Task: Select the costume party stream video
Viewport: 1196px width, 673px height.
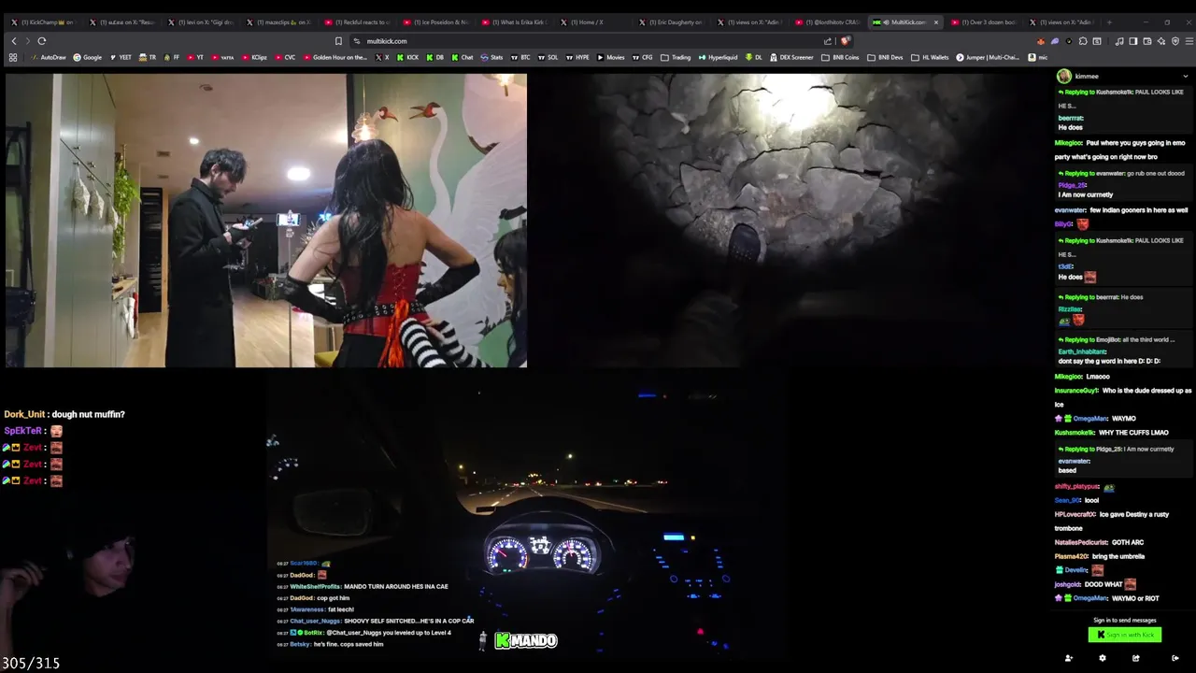Action: [x=266, y=221]
